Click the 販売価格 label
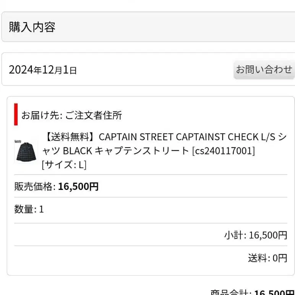 34,186
